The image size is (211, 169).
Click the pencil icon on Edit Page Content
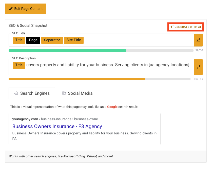[11, 9]
